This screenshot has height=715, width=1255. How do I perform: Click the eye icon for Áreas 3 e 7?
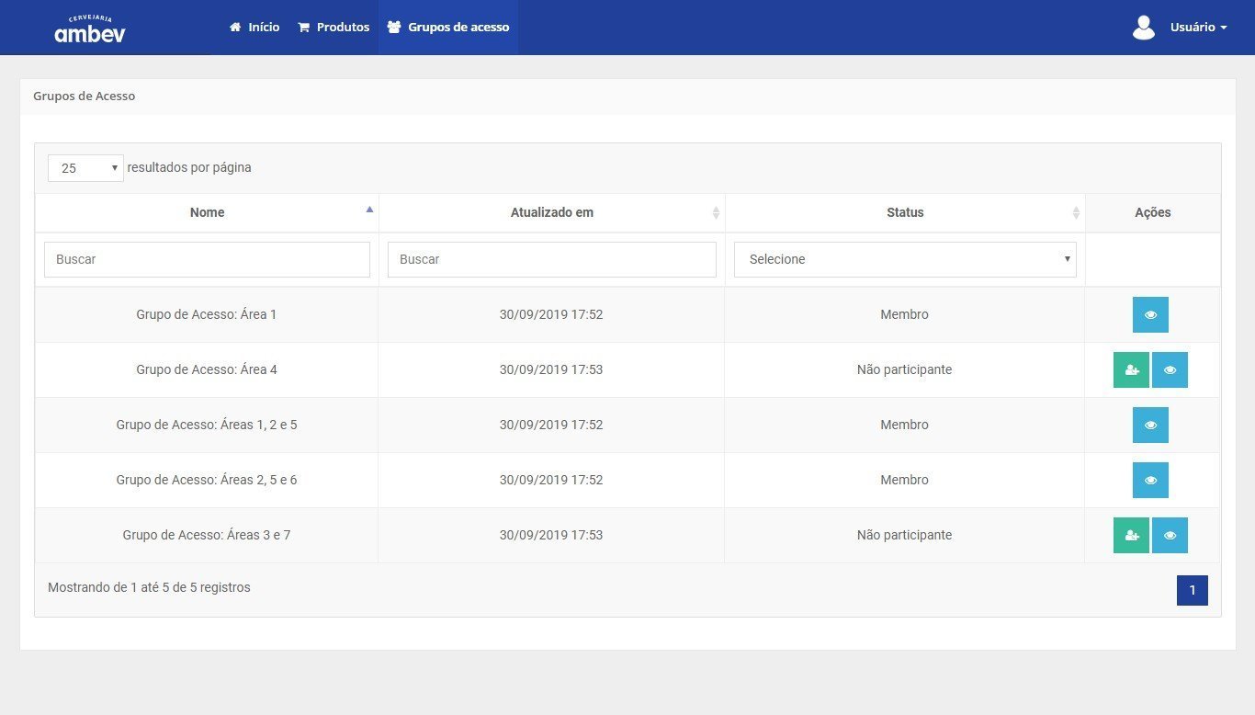coord(1170,536)
